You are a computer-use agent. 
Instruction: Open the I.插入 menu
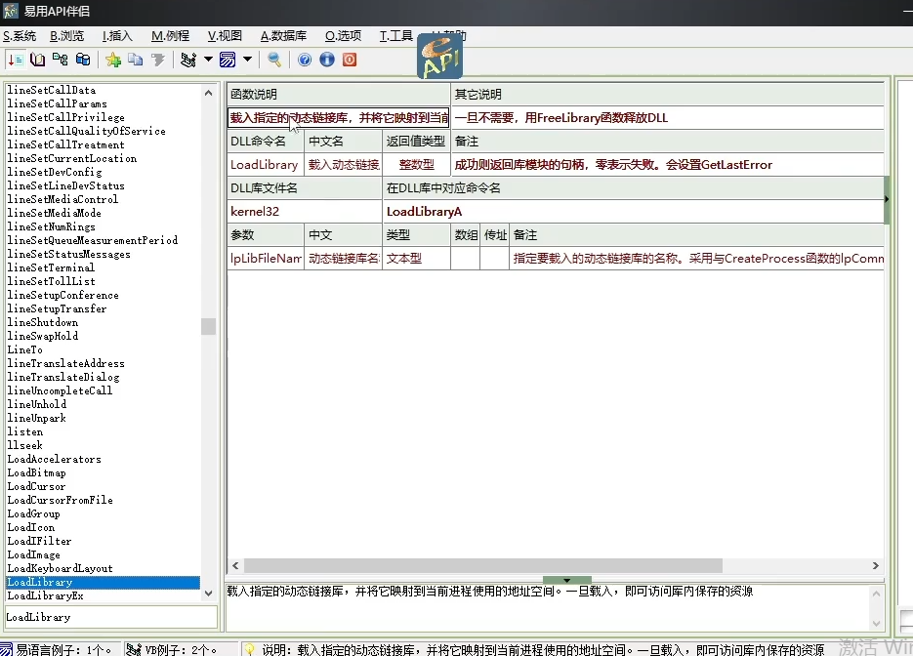117,36
